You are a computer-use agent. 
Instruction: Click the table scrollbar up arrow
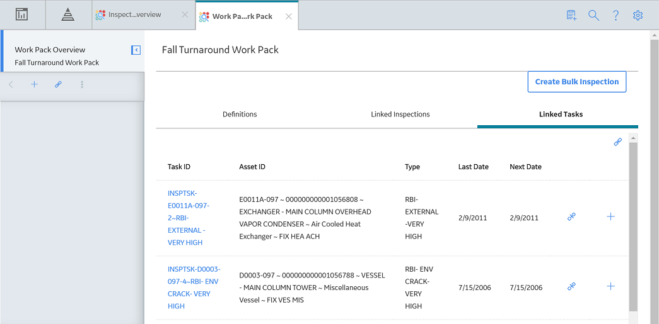click(633, 138)
